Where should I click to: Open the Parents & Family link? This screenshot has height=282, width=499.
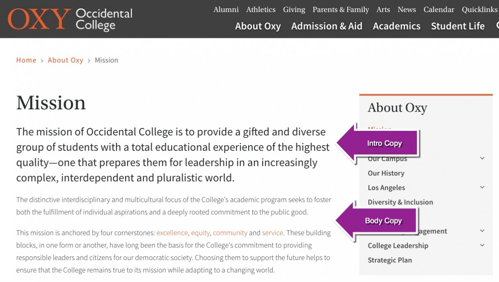[341, 10]
